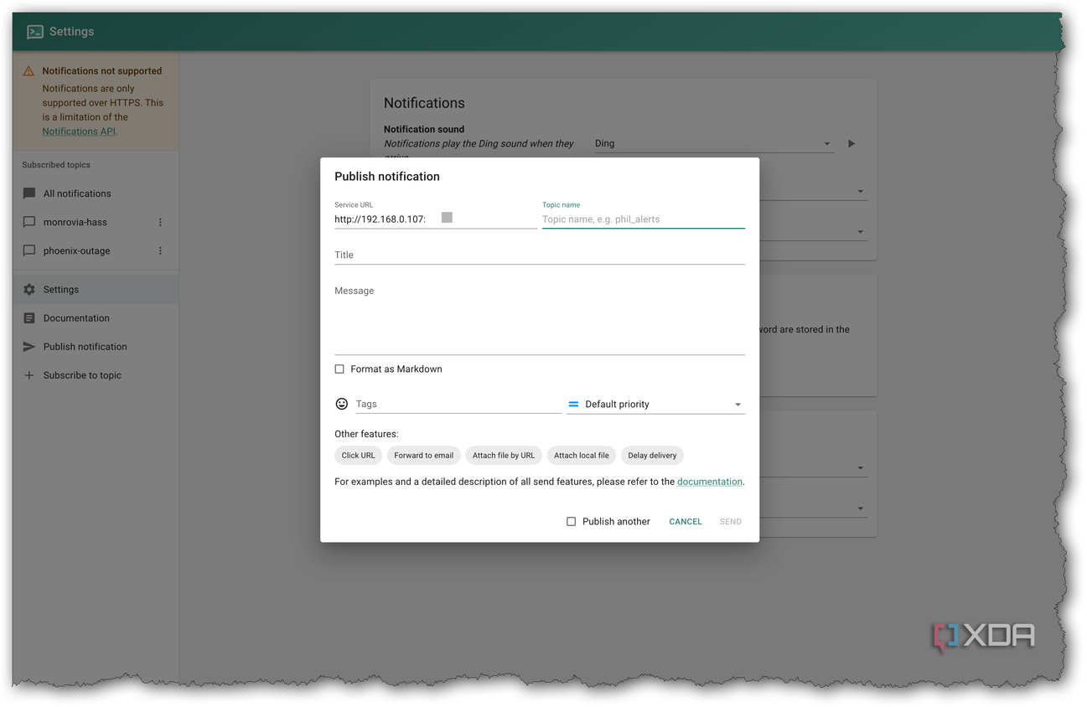Click the Subscribed topics label
This screenshot has height=707, width=1087.
pos(56,165)
